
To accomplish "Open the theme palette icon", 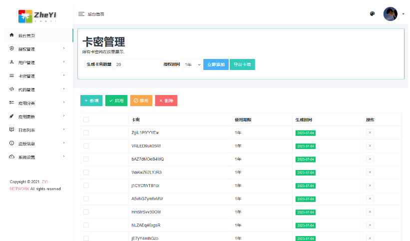I will 372,14.
